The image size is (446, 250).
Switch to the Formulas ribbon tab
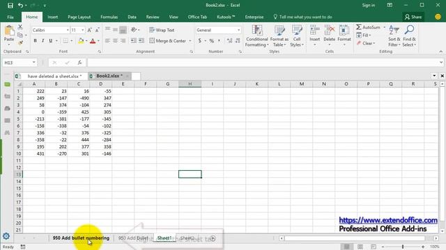(x=109, y=17)
